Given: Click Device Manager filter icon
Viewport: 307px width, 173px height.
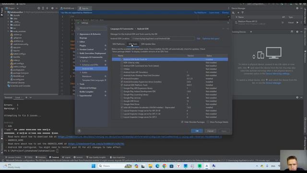Looking at the screenshot, I should (243, 13).
